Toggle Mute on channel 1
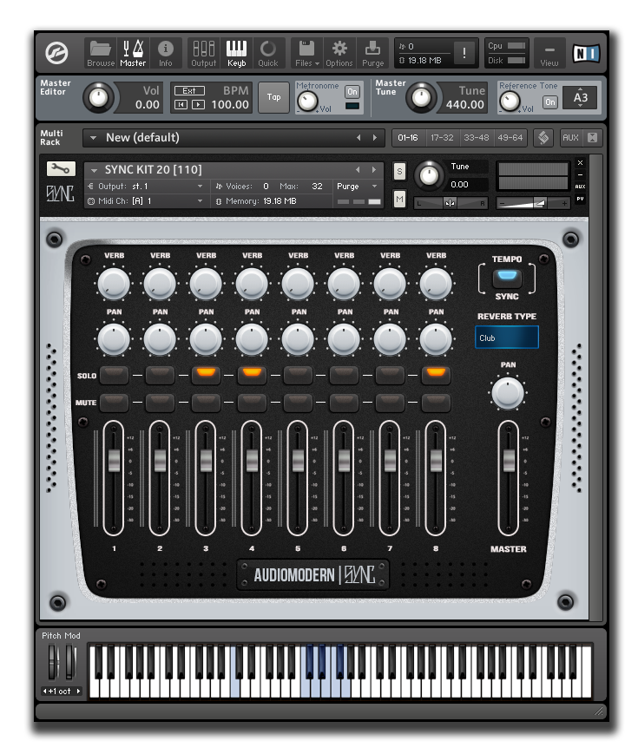Image resolution: width=638 pixels, height=754 pixels. [x=114, y=402]
